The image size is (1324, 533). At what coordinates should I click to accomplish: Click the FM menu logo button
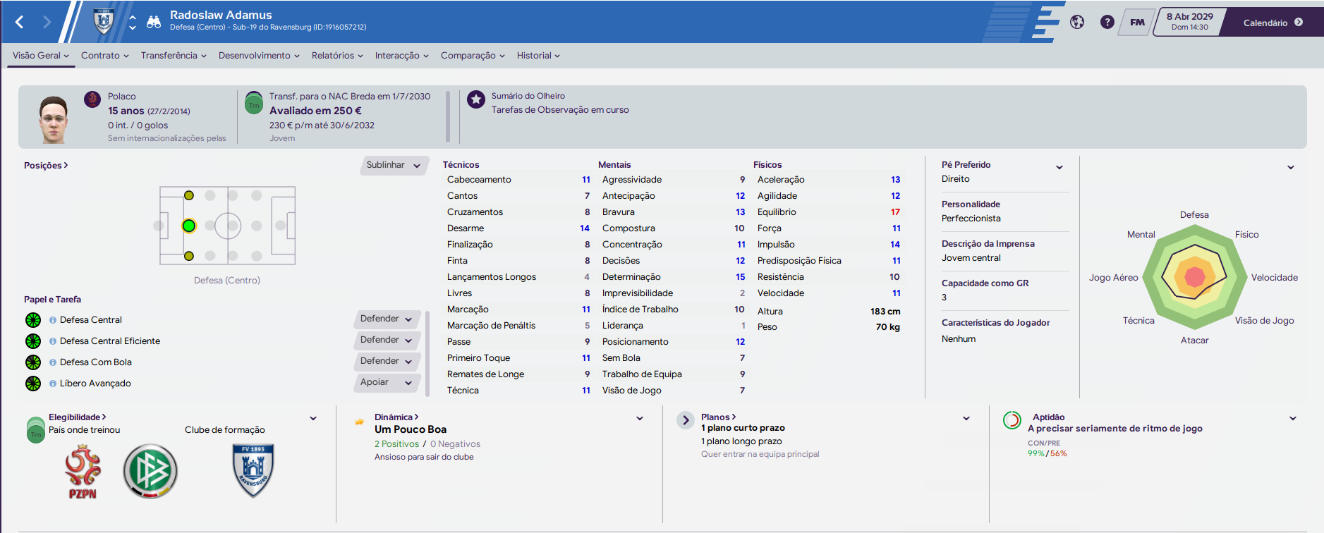[1137, 22]
